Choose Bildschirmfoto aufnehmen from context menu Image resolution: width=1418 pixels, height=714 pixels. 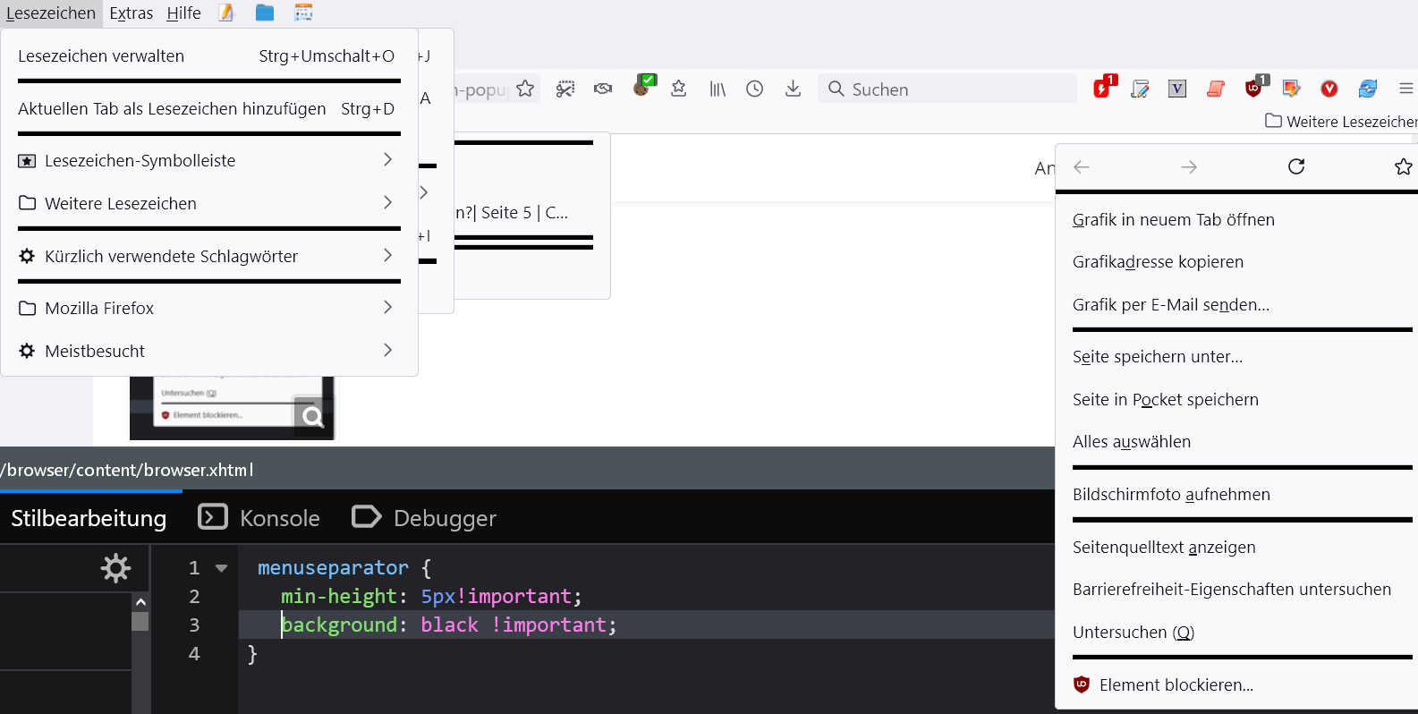[x=1171, y=495]
